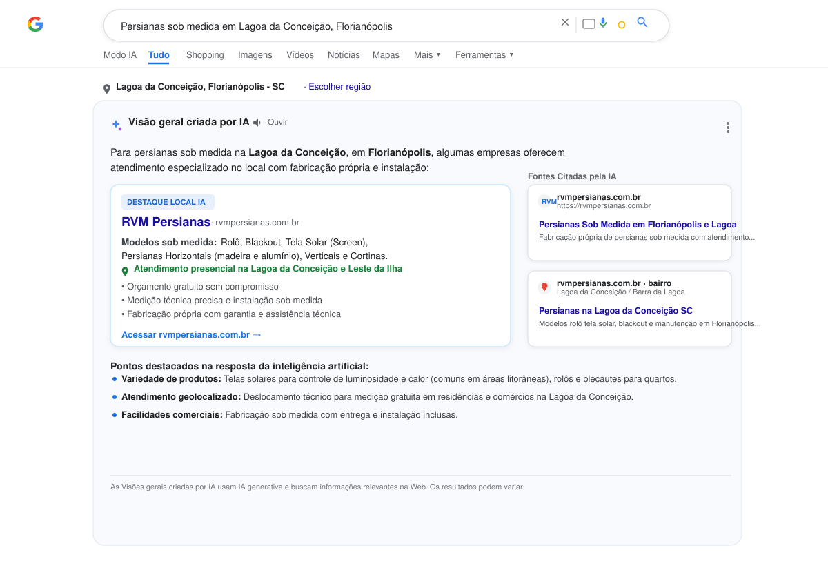Follow the Acessar rvmpersianas.com.br link
Image resolution: width=828 pixels, height=579 pixels.
tap(191, 335)
